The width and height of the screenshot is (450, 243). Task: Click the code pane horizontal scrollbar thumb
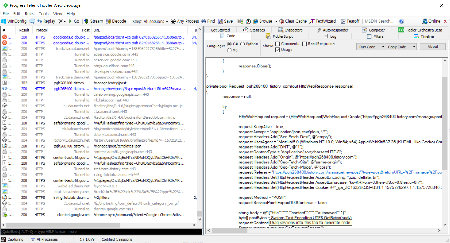coord(230,231)
